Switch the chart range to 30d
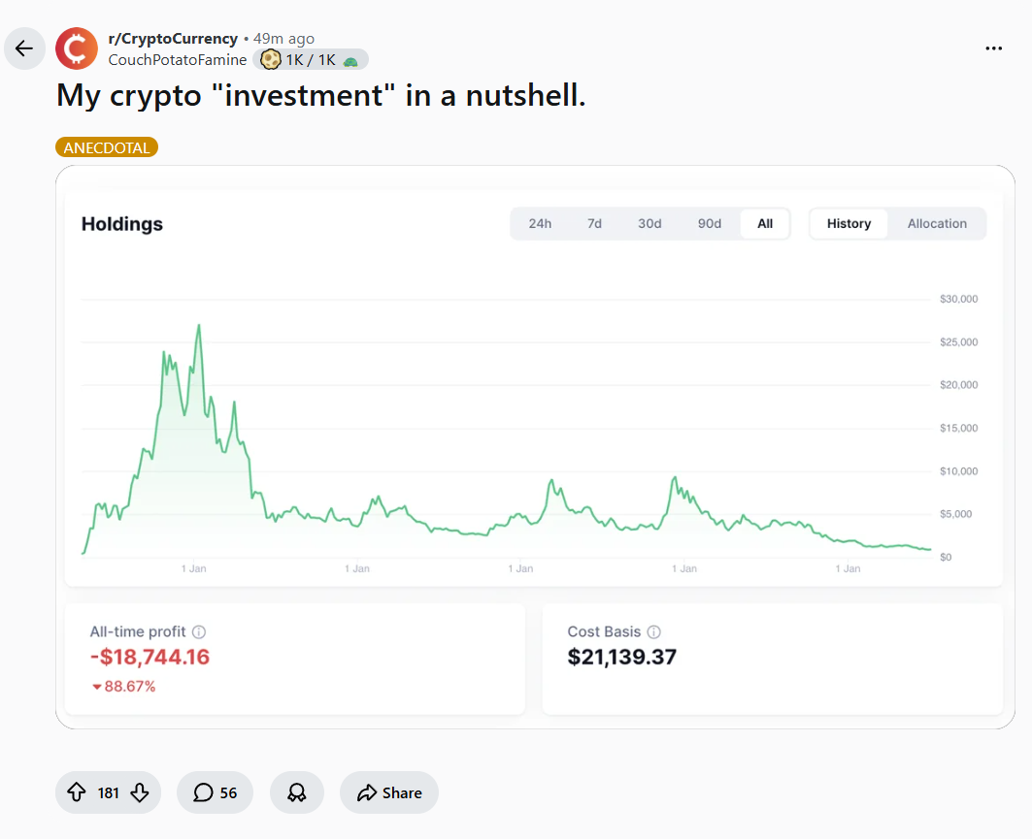 coord(649,223)
